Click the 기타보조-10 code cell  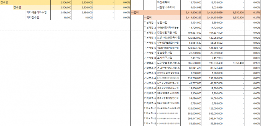(150, 108)
